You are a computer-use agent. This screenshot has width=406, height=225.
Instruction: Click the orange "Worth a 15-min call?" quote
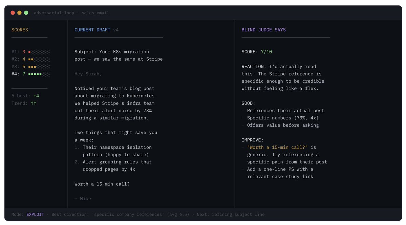(277, 148)
